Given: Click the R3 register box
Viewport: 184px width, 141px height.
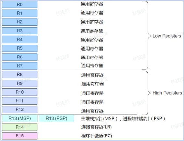Looking at the screenshot, I should tap(19, 31).
